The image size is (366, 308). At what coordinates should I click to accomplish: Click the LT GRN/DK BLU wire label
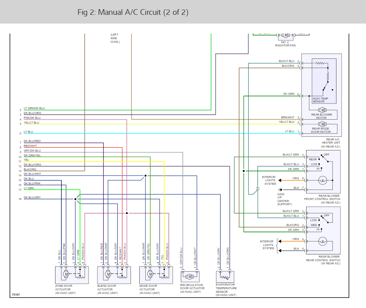tap(34, 108)
